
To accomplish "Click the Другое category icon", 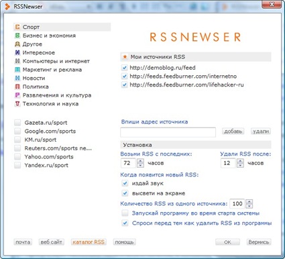I will (x=17, y=44).
